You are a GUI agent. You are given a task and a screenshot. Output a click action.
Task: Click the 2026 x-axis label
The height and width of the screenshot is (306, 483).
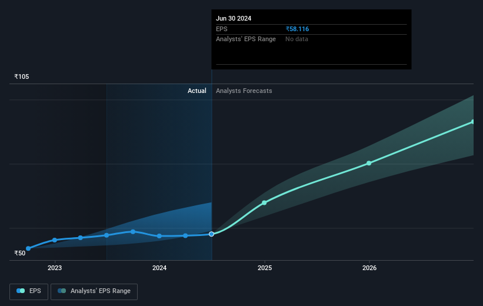369,268
